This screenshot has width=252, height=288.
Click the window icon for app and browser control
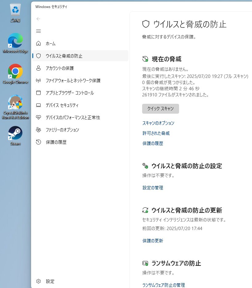[38, 93]
